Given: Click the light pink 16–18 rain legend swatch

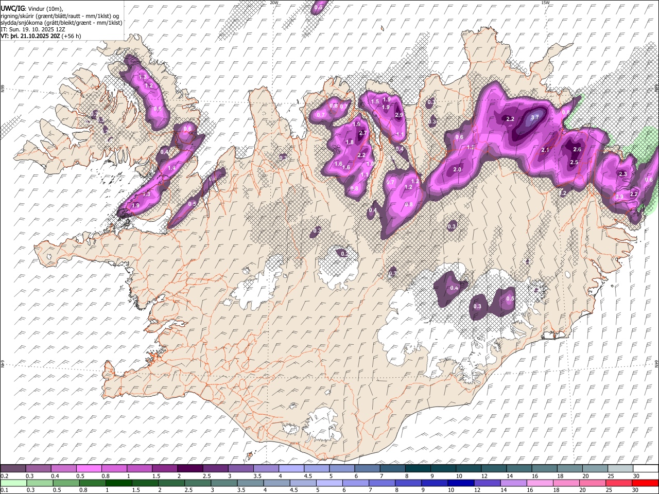Looking at the screenshot, I should [x=540, y=483].
